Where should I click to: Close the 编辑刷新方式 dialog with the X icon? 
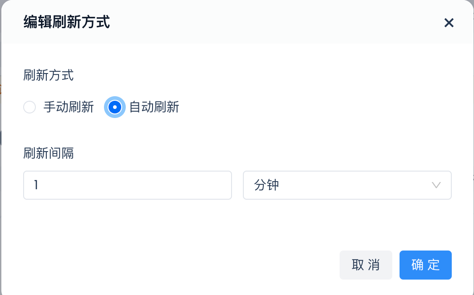tap(449, 23)
